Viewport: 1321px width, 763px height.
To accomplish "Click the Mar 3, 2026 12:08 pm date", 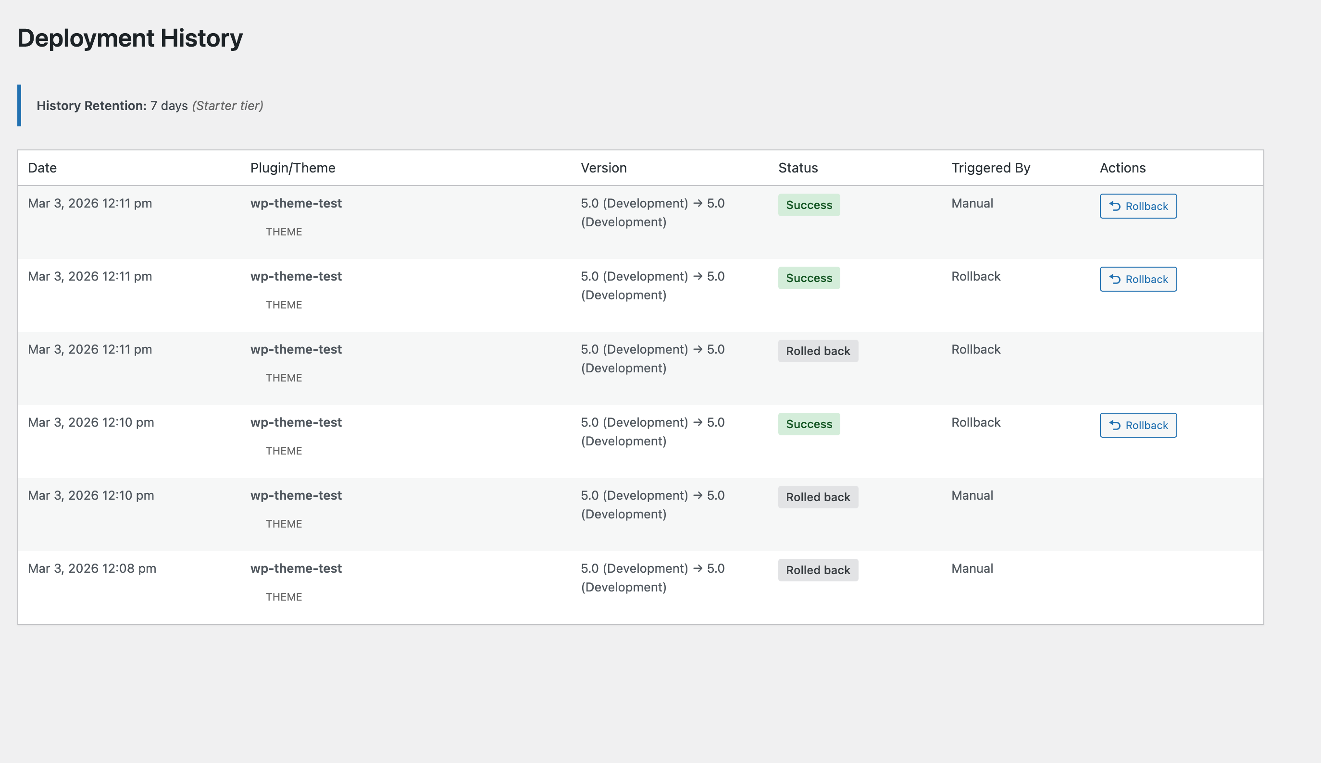I will click(92, 568).
